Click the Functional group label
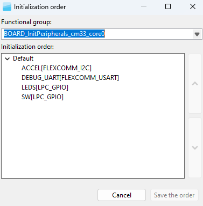The image size is (203, 206). (26, 22)
